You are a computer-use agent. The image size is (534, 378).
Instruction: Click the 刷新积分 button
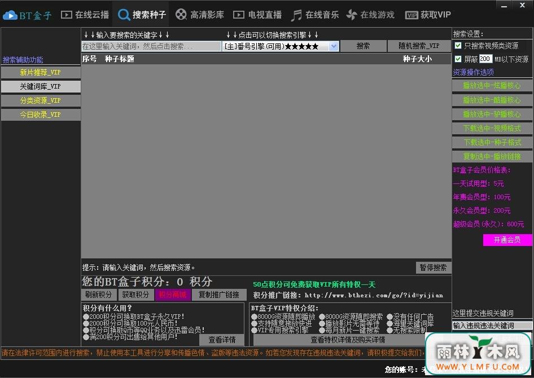(98, 295)
